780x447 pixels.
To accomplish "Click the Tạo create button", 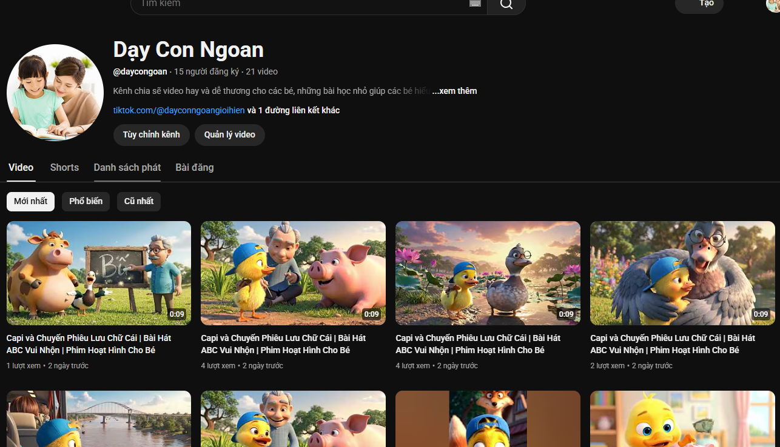I will (699, 5).
